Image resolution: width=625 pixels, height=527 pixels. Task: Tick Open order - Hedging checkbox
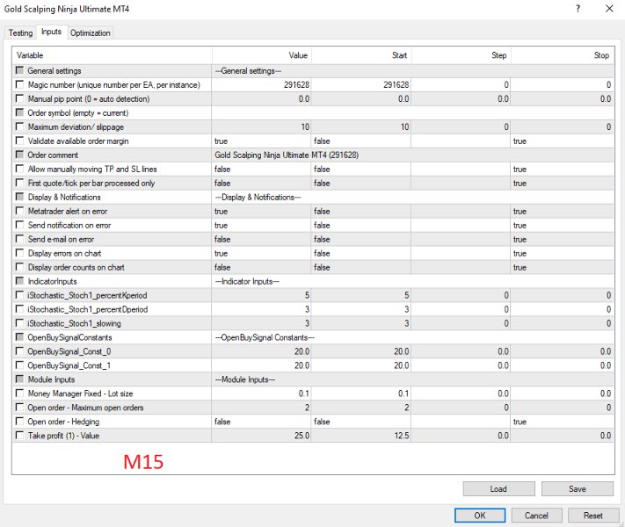(x=19, y=422)
